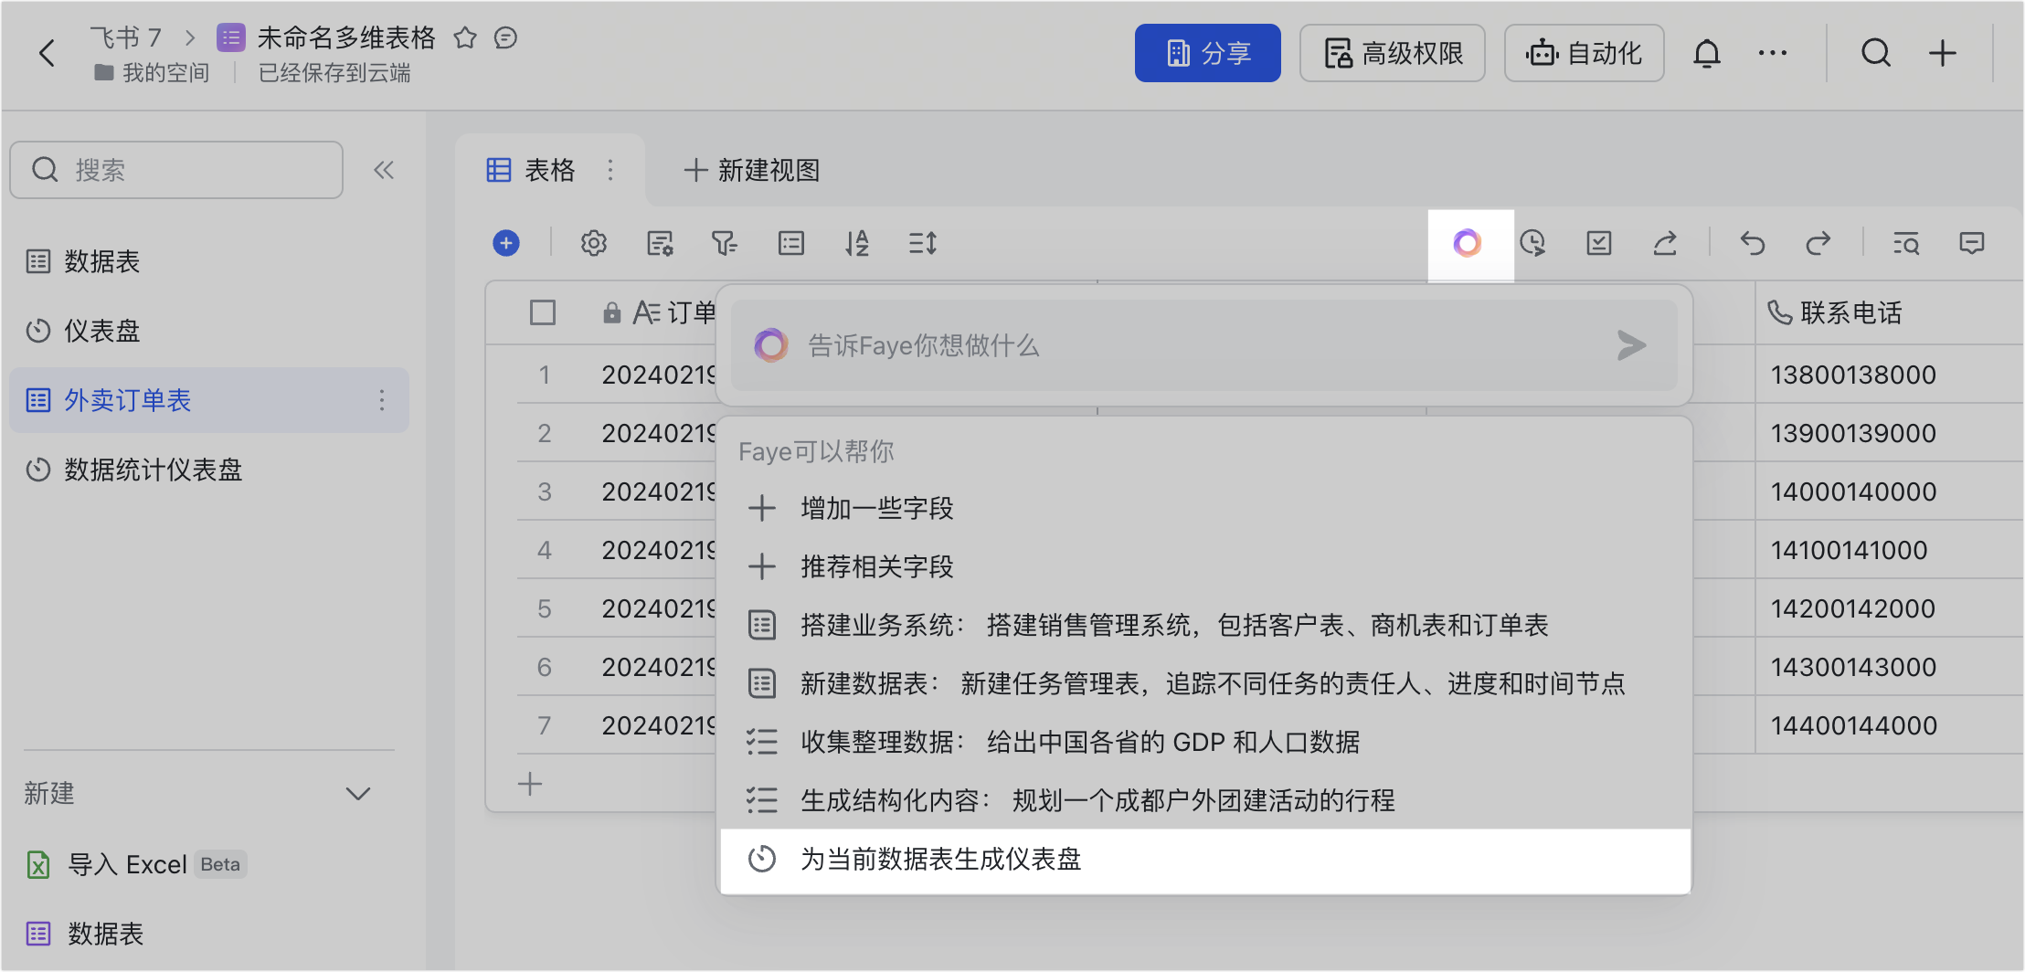Open the filter icon in toolbar
The height and width of the screenshot is (972, 2025).
[725, 243]
